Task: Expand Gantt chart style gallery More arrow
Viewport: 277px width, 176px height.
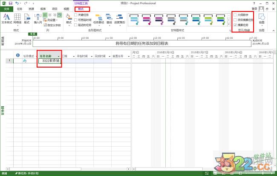Action: click(x=229, y=25)
